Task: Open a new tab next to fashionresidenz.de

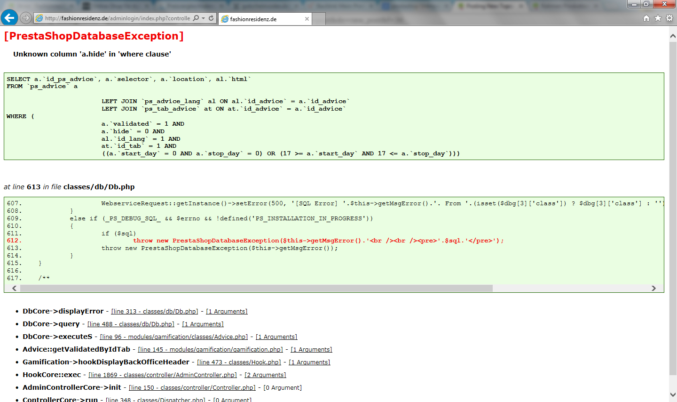Action: point(319,19)
